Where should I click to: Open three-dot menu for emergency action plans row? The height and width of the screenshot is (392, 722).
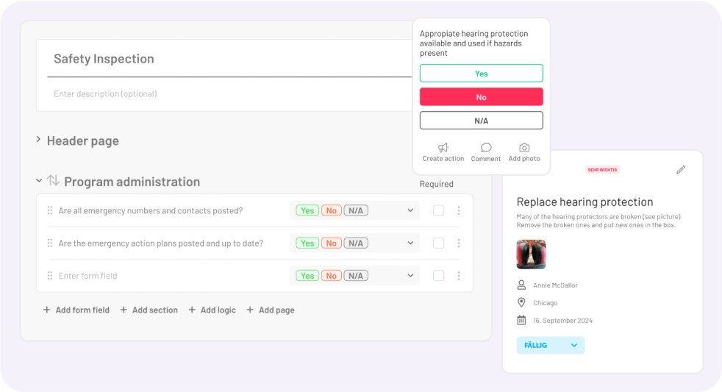point(459,243)
